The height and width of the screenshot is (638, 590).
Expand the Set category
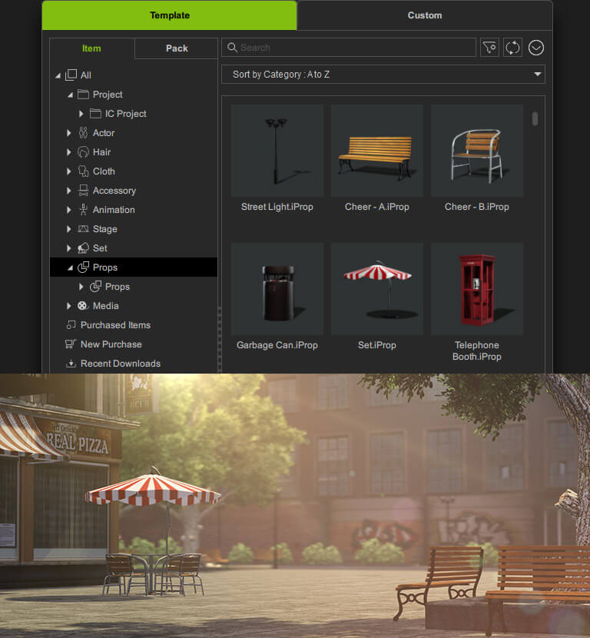click(x=68, y=248)
